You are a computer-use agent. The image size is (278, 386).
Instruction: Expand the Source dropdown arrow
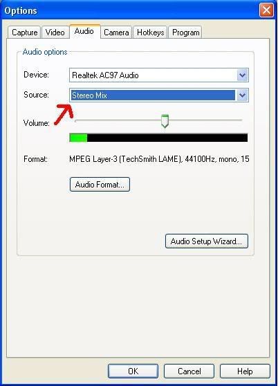click(243, 95)
